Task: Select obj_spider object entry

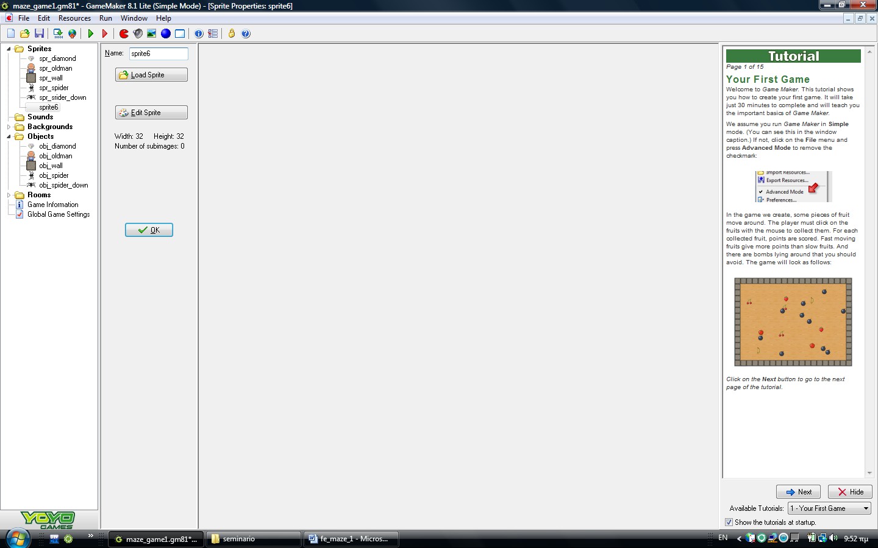Action: 54,175
